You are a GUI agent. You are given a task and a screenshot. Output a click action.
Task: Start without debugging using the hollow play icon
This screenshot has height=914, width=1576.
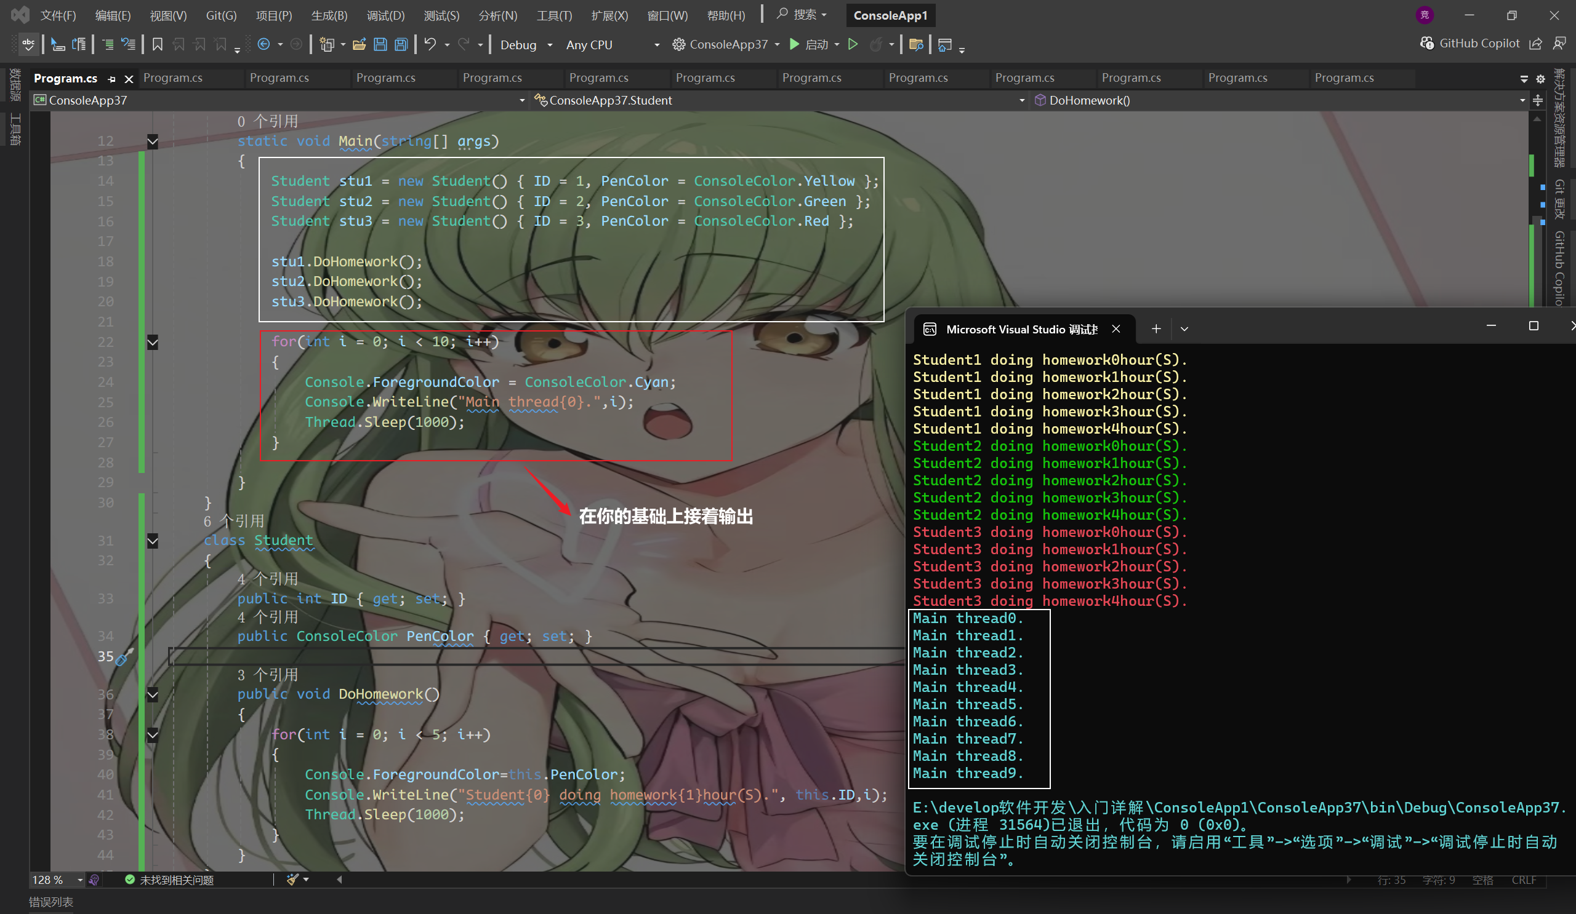[853, 44]
